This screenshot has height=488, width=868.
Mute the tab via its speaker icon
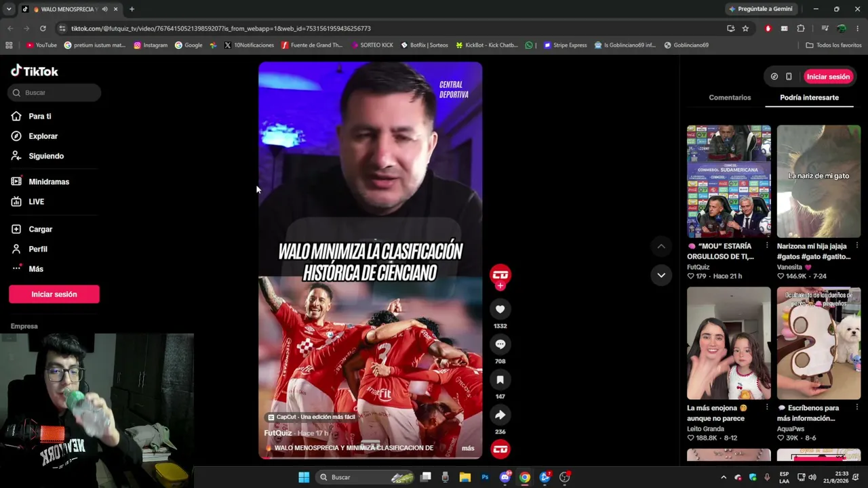tap(104, 9)
